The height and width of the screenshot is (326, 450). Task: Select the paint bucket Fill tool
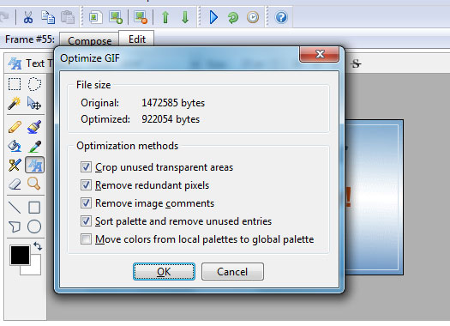(15, 146)
